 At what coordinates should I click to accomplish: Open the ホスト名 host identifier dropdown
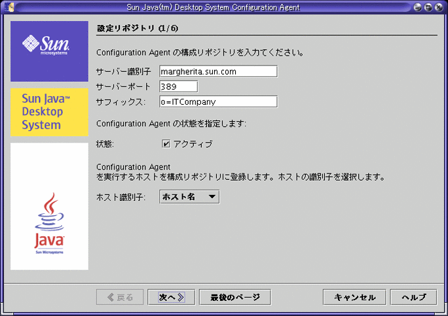pyautogui.click(x=189, y=197)
